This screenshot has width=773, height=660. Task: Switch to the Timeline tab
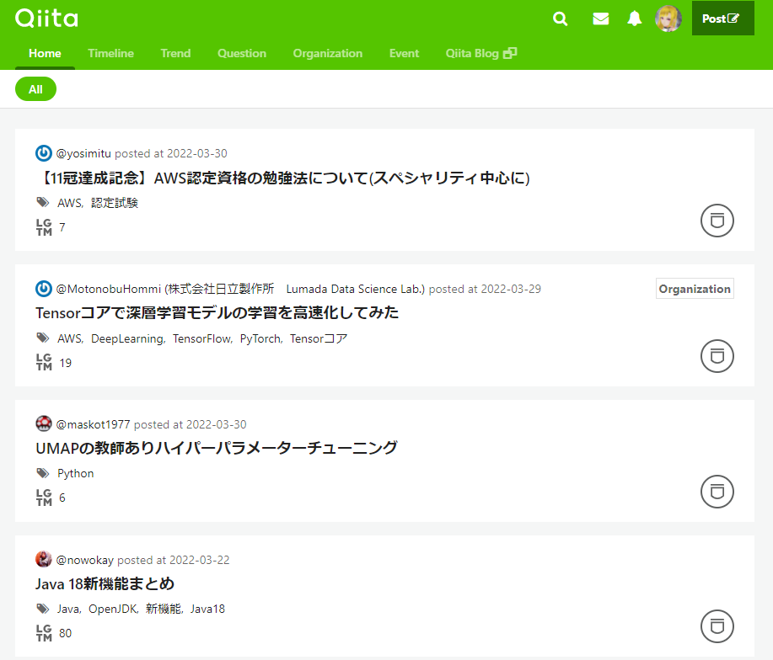(x=110, y=53)
